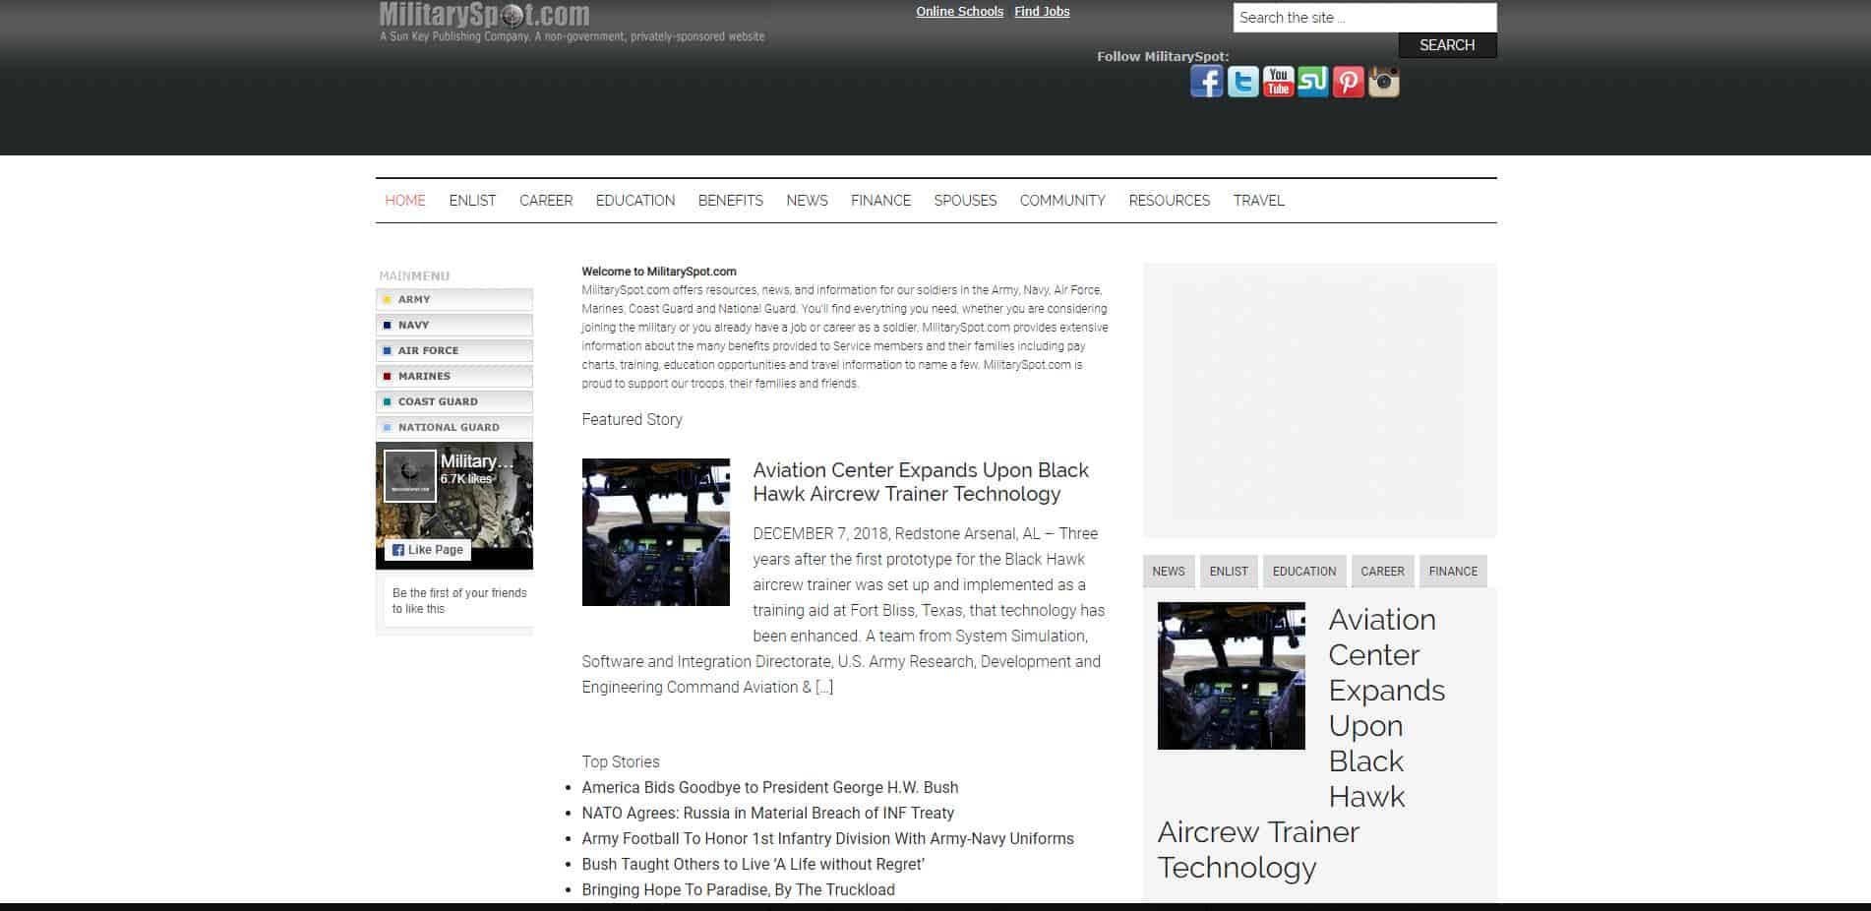Switch to the EDUCATION tab in sidebar

(x=1304, y=572)
